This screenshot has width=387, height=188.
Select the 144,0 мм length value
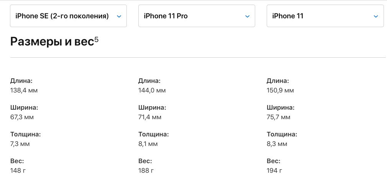tap(152, 91)
